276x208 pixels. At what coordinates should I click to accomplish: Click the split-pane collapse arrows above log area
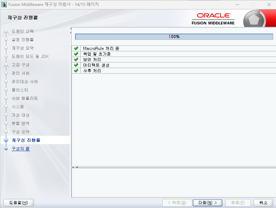click(75, 167)
